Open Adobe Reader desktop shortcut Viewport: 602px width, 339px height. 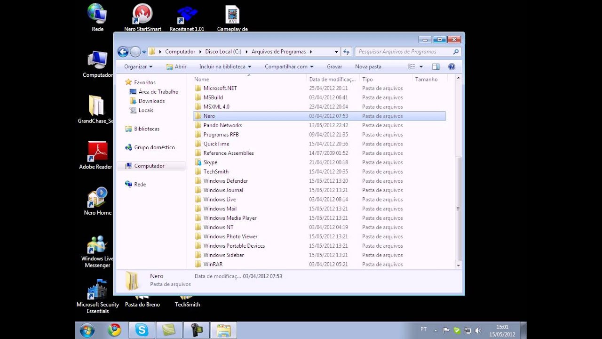pyautogui.click(x=96, y=155)
